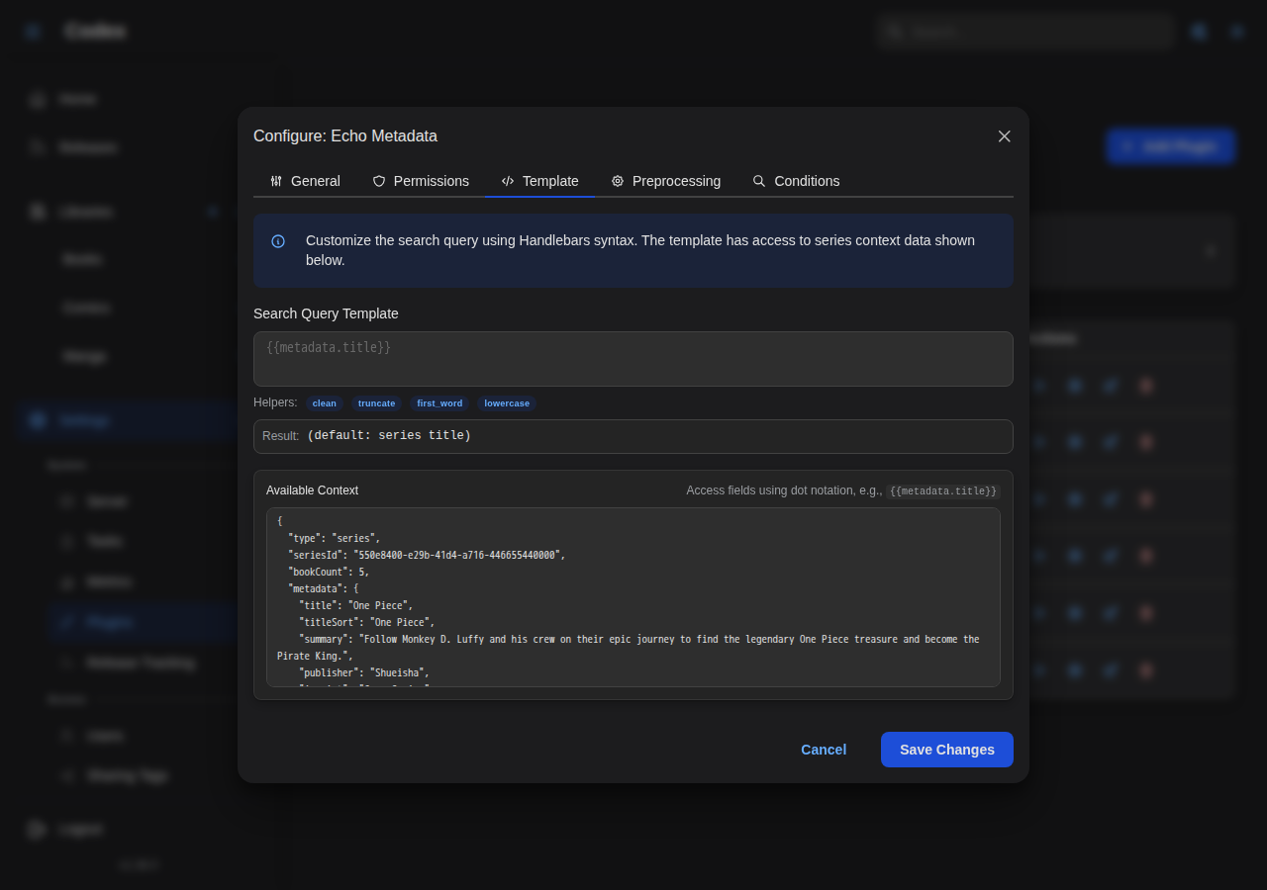Click the "Search Query Template" label
Viewport: 1267px width, 890px height.
326,313
